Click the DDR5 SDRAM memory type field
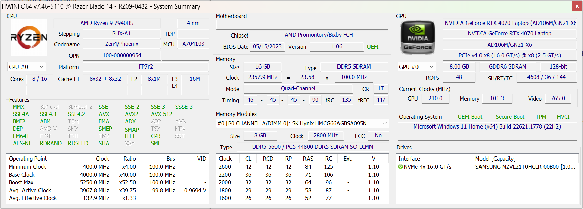 coord(354,66)
